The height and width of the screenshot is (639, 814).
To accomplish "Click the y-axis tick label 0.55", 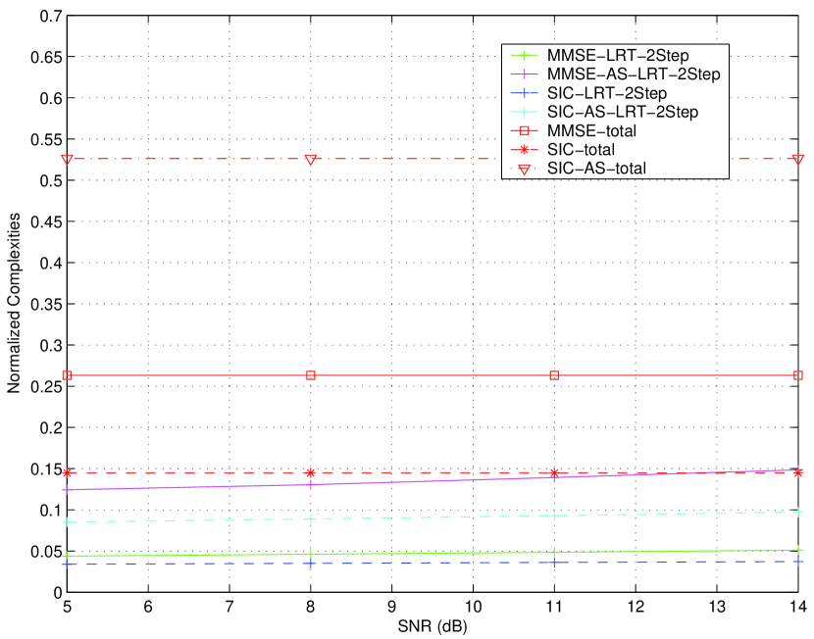I will 45,139.
